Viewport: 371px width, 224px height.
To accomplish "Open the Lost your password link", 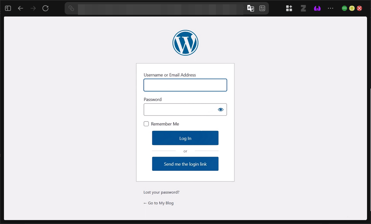I will pos(161,192).
